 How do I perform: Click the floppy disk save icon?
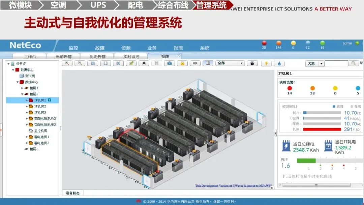[x=157, y=63]
